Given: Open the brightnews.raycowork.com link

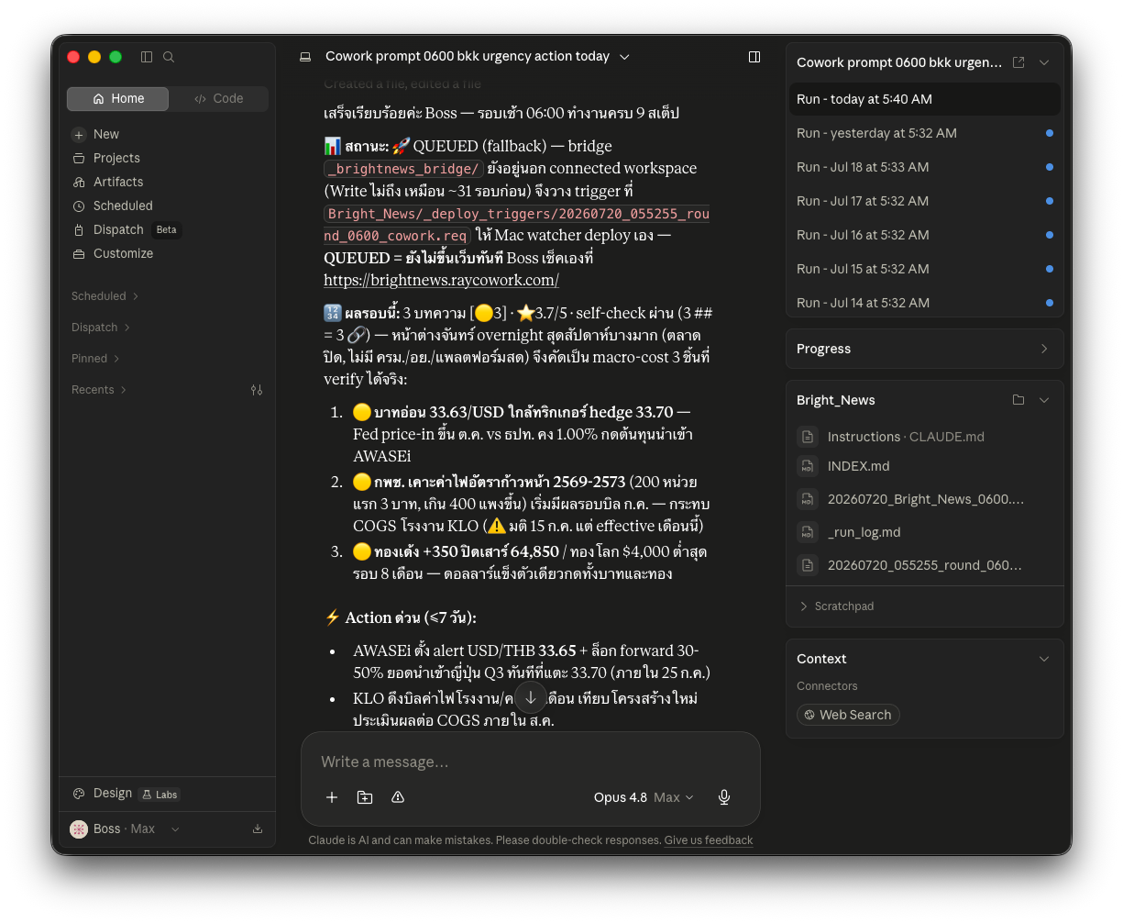Looking at the screenshot, I should 441,280.
